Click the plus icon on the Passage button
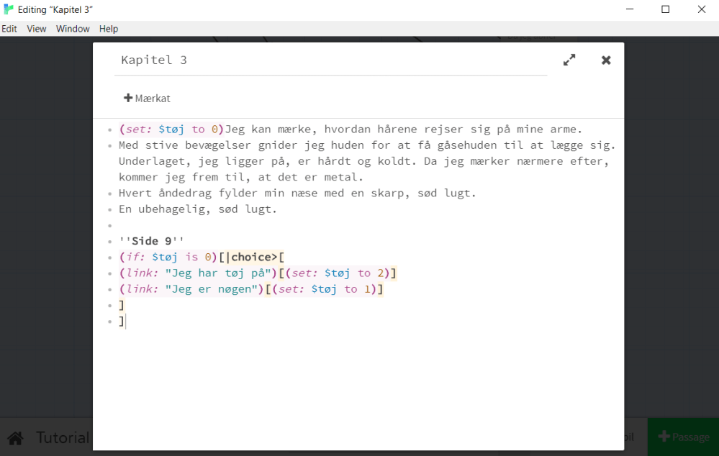 point(663,437)
